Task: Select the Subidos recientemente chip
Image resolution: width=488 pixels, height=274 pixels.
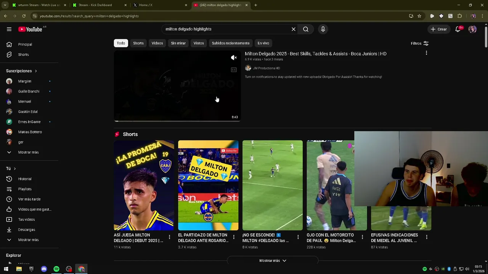Action: pyautogui.click(x=231, y=43)
